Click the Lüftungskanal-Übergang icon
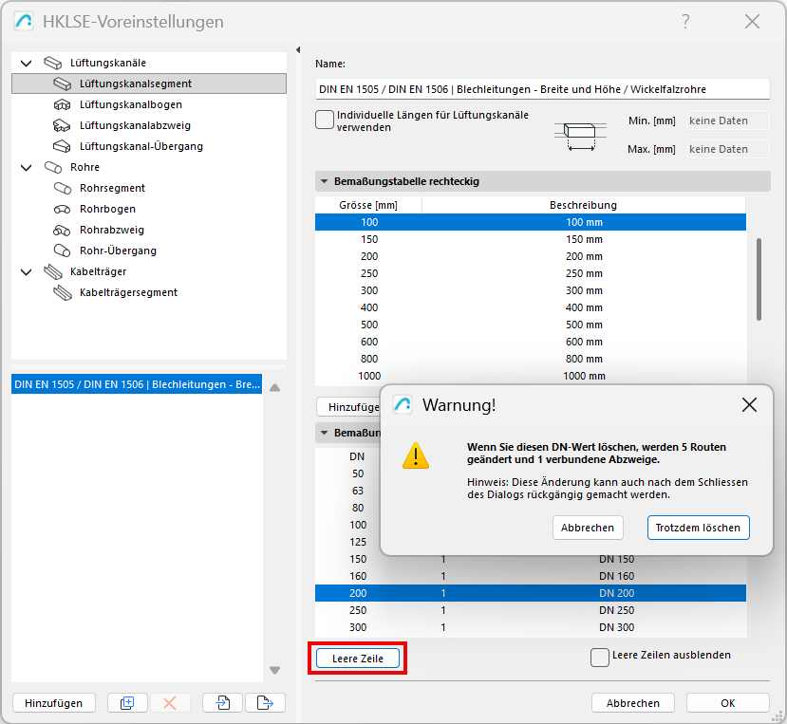787x724 pixels. [x=63, y=146]
